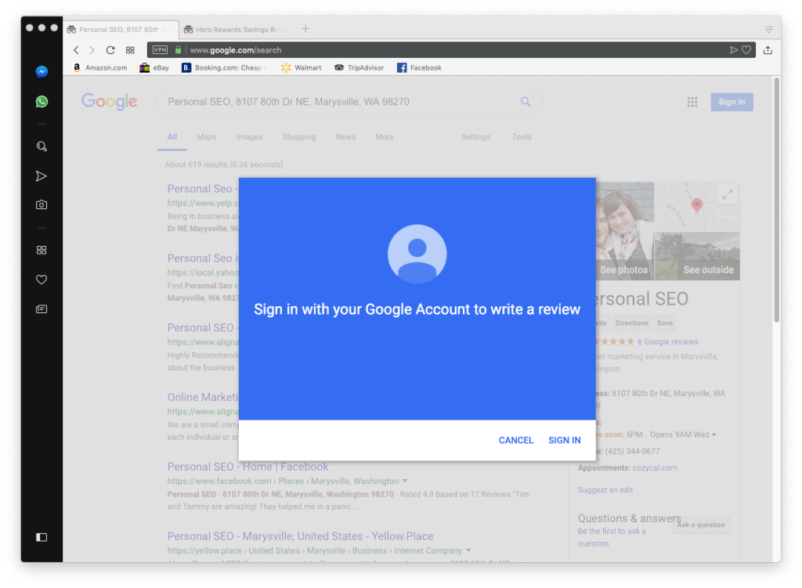The height and width of the screenshot is (588, 802).
Task: Open WhatsApp in the Opera sidebar
Action: (42, 102)
